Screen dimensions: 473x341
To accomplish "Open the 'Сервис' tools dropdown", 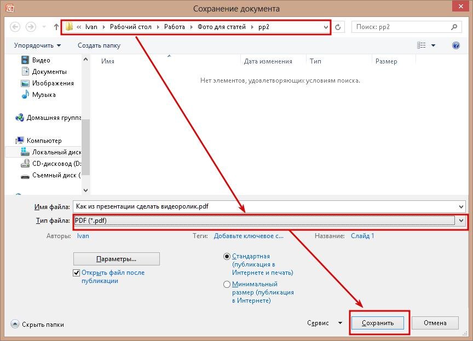I will [x=325, y=323].
